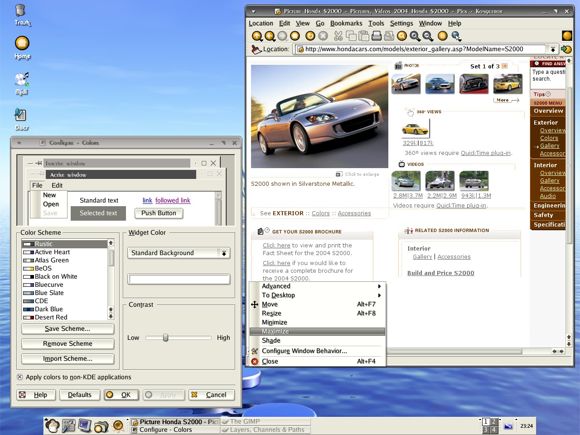The width and height of the screenshot is (580, 435).
Task: Click the widget color swatch button
Action: (x=179, y=279)
